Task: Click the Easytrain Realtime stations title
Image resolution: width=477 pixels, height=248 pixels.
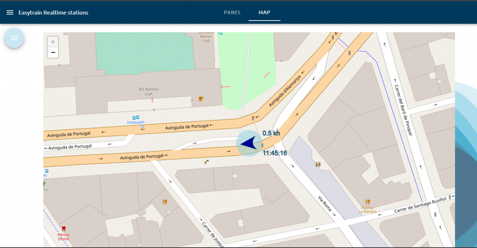Action: point(53,13)
